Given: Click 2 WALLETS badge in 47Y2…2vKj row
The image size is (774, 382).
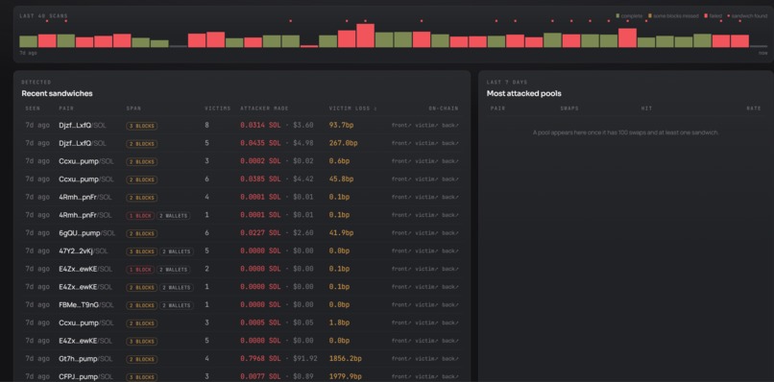Looking at the screenshot, I should [x=177, y=251].
